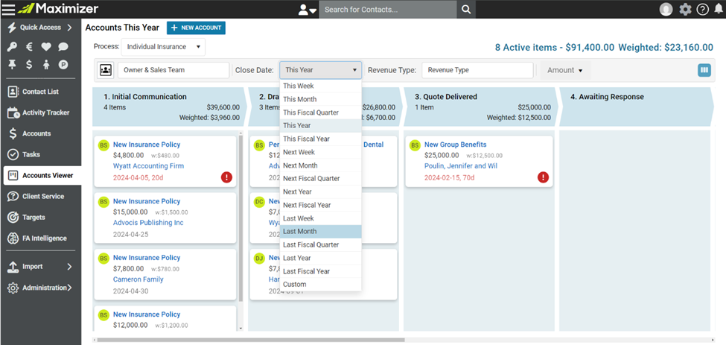
Task: Select Next Week option
Action: click(x=320, y=152)
